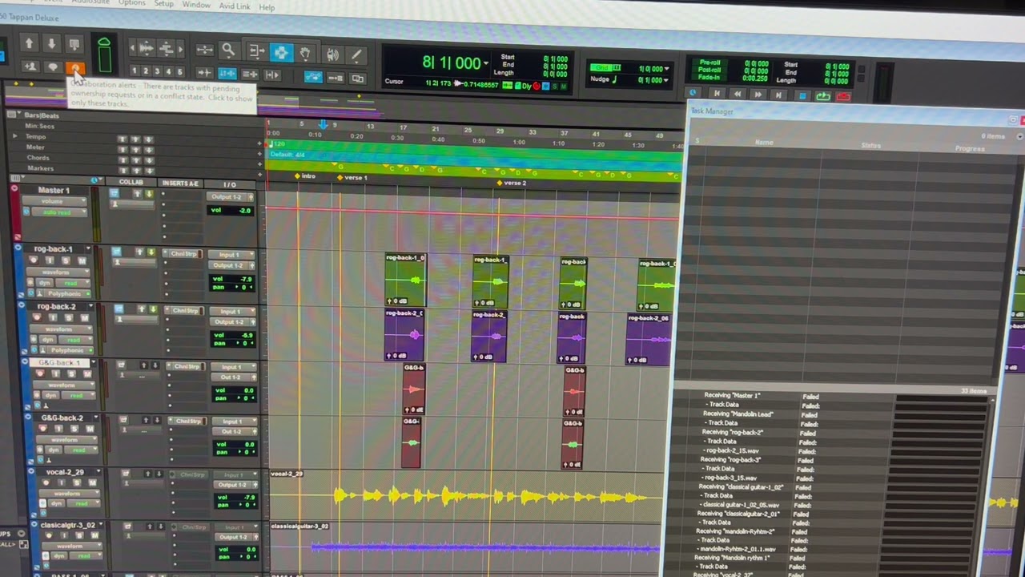Toggle the blue automation follows edit button

pyautogui.click(x=313, y=77)
